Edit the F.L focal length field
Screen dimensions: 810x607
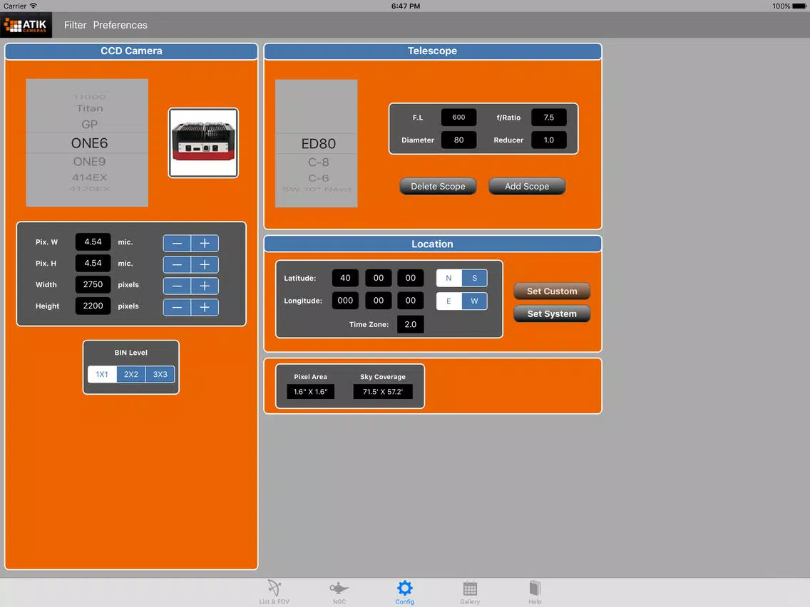tap(458, 117)
